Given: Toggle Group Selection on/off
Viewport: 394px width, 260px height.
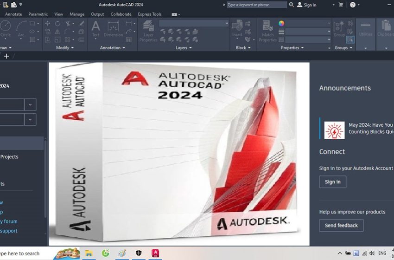Looking at the screenshot, I should tap(350, 39).
